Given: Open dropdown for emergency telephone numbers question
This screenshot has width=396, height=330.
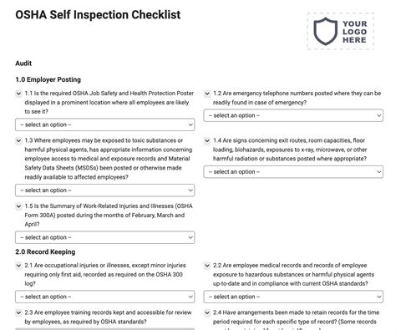Looking at the screenshot, I should (x=293, y=115).
